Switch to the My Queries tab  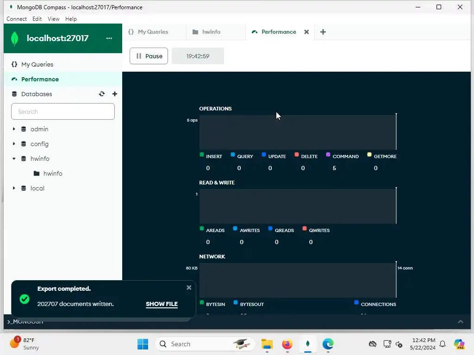[x=154, y=32]
